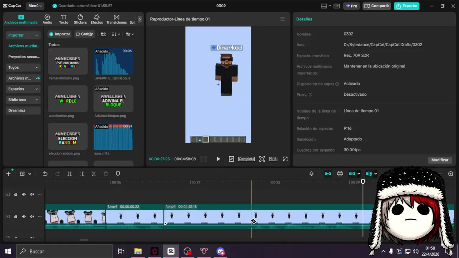Screen dimensions: 459x258
Task: Record voiceover with microphone icon
Action: coord(312,174)
